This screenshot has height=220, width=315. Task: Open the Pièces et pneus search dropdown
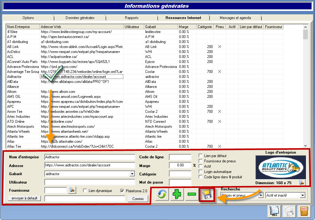[261, 195]
